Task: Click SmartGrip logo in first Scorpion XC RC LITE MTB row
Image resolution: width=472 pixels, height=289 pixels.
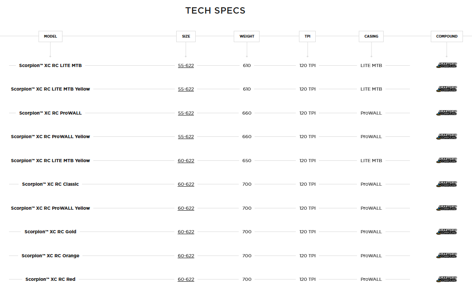Action: [x=447, y=66]
